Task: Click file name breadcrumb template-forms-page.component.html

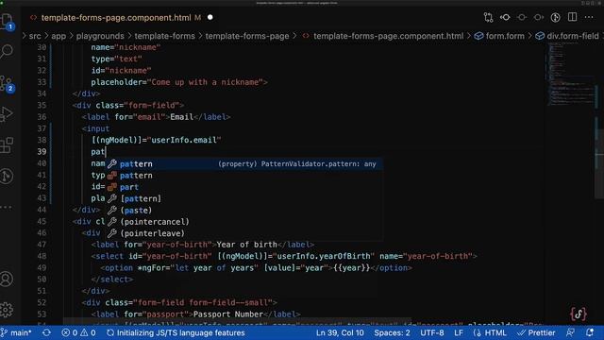Action: [388, 36]
